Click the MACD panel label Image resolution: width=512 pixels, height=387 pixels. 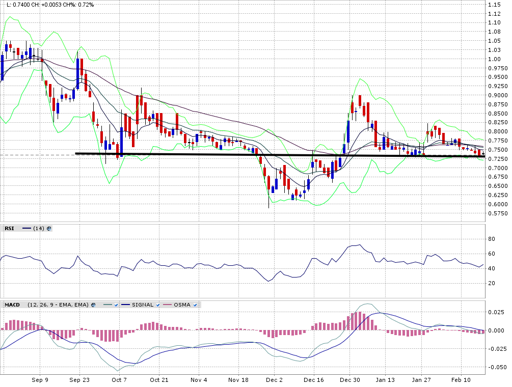(12, 305)
